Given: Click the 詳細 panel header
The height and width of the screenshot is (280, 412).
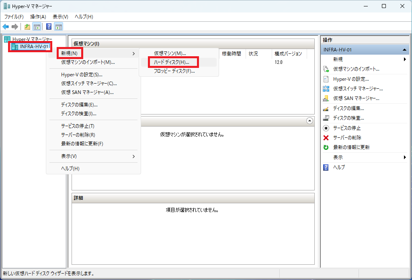Looking at the screenshot, I should pyautogui.click(x=193, y=198).
